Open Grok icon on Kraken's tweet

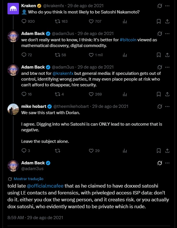click(x=159, y=5)
